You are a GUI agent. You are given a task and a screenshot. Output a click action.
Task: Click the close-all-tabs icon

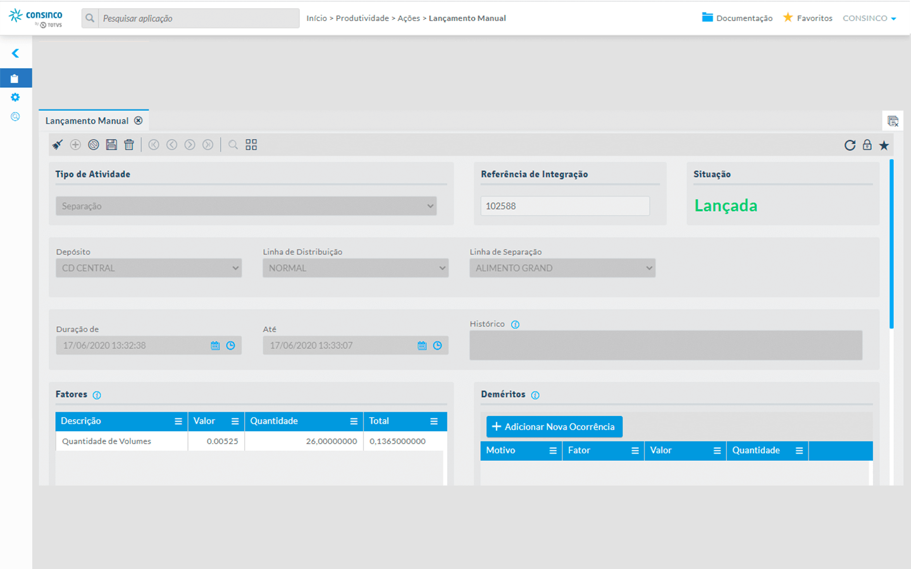pos(893,121)
